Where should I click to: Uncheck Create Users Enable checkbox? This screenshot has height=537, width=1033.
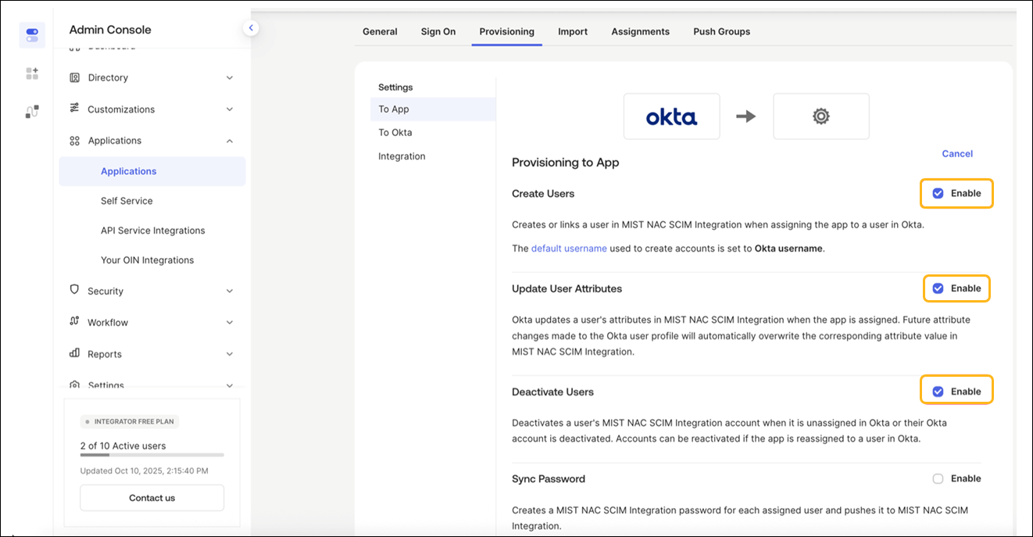click(938, 194)
